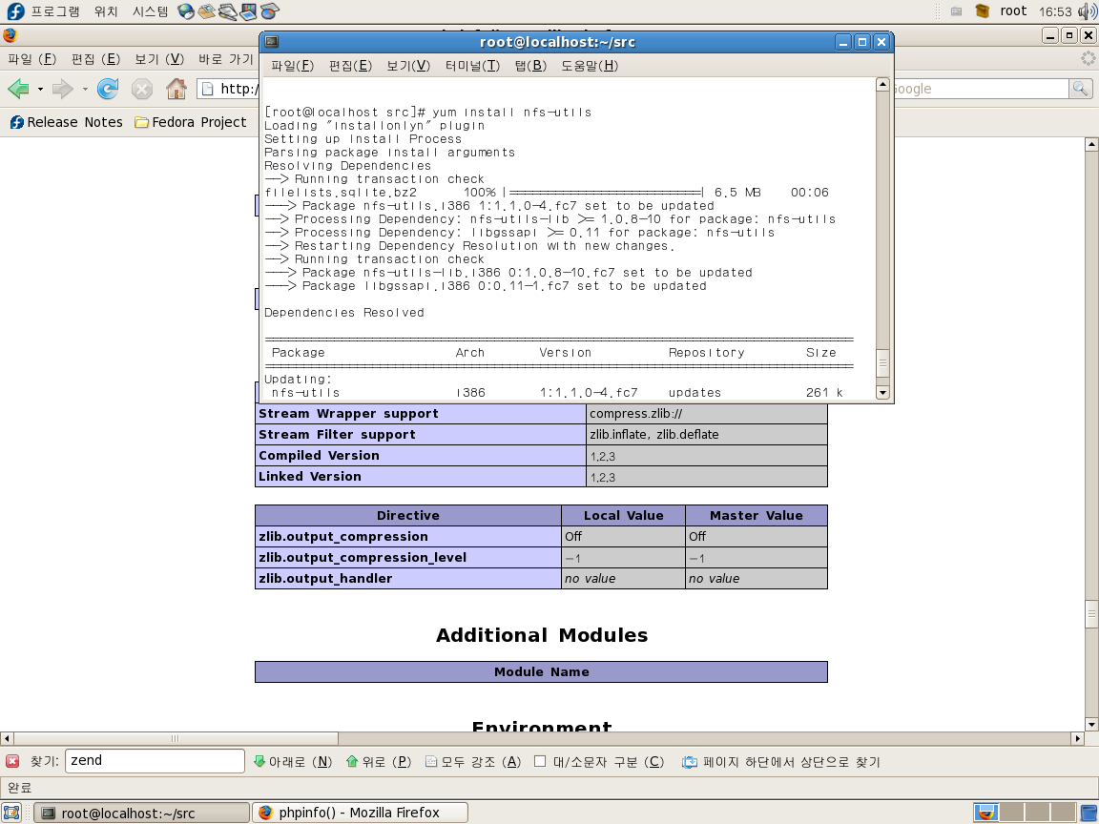Open forward button history dropdown arrow
This screenshot has width=1099, height=824.
[x=85, y=89]
